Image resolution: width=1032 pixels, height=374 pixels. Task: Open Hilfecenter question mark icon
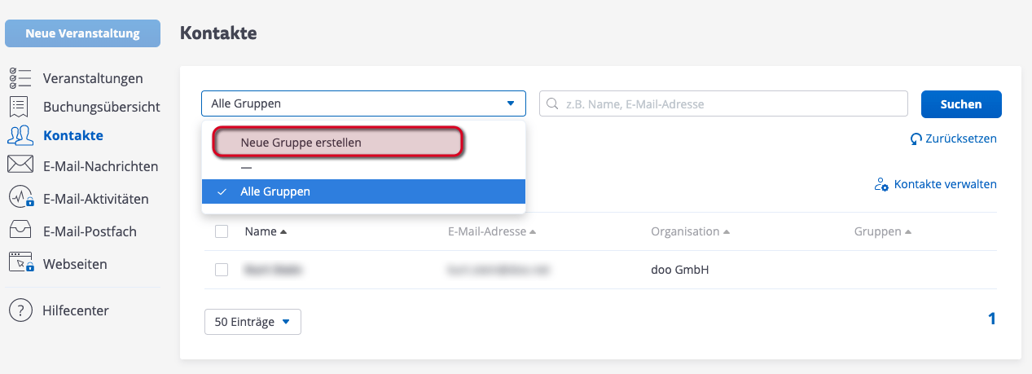tap(20, 310)
